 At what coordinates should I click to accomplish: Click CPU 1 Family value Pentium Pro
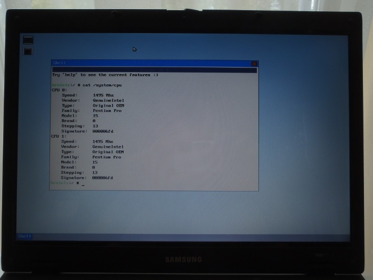click(x=107, y=157)
